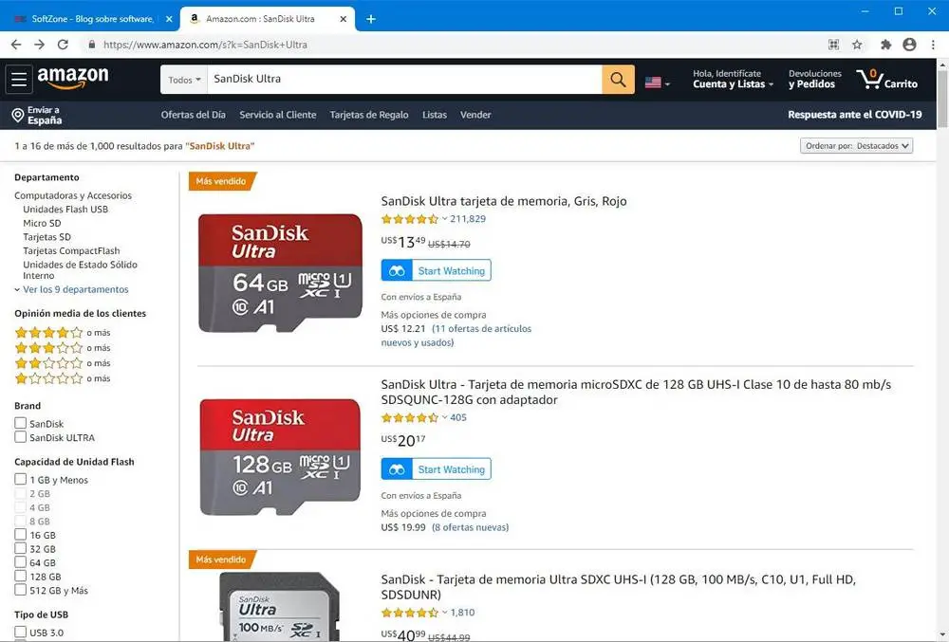Open the browser extensions puzzle icon
Image resolution: width=949 pixels, height=642 pixels.
(x=885, y=45)
